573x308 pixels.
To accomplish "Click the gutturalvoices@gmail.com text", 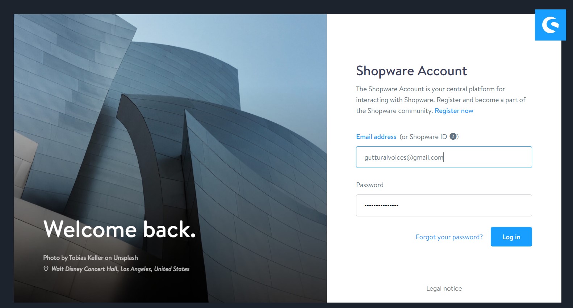I will click(x=404, y=157).
